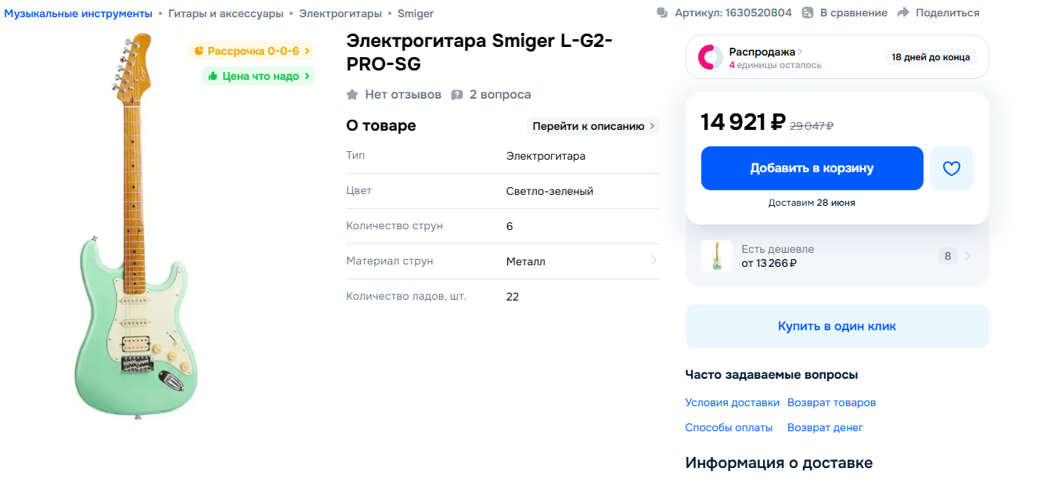Open Перейти к описанию chevron button
This screenshot has width=1037, height=486.
click(x=592, y=126)
